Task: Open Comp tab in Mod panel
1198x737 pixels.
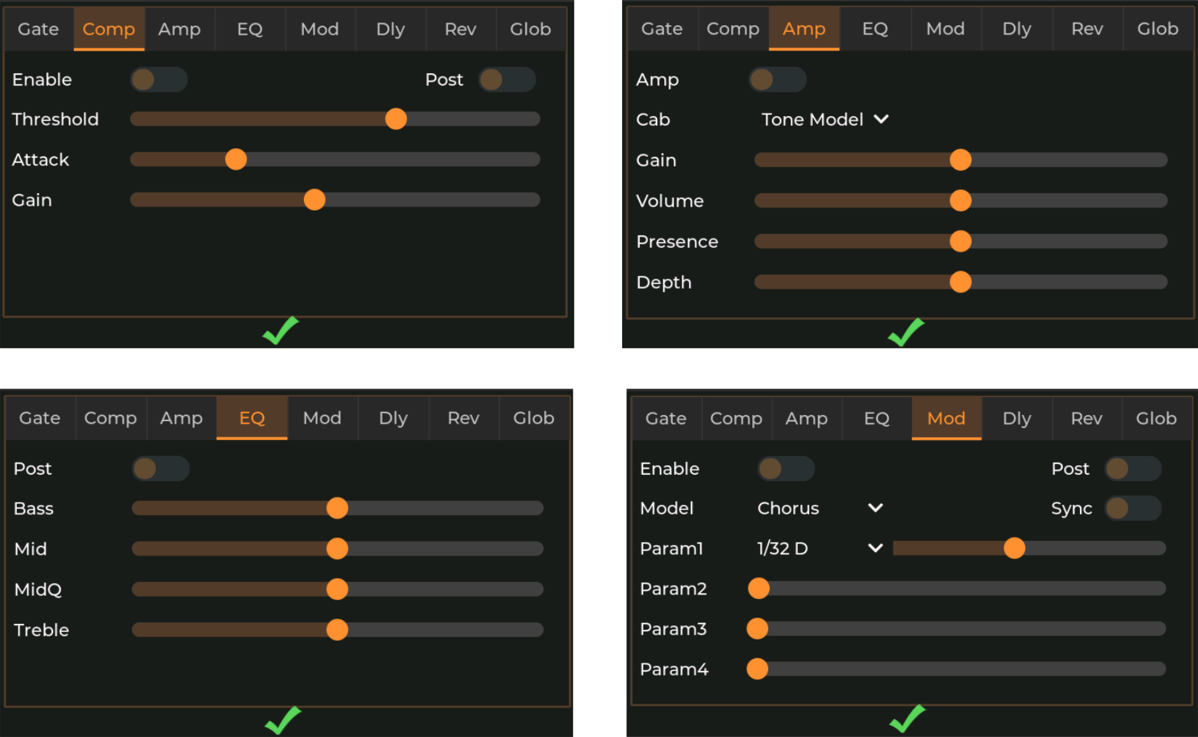Action: (x=736, y=418)
